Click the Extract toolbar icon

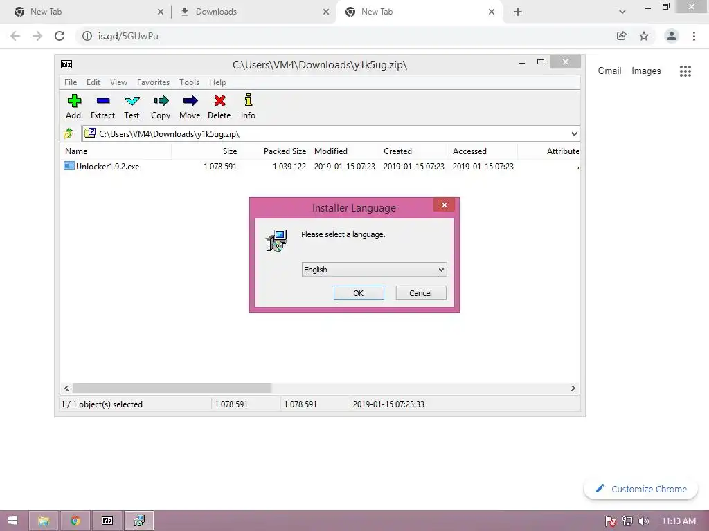pyautogui.click(x=102, y=101)
